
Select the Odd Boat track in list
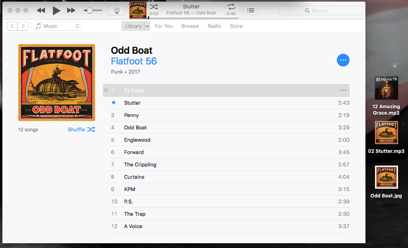(x=230, y=127)
